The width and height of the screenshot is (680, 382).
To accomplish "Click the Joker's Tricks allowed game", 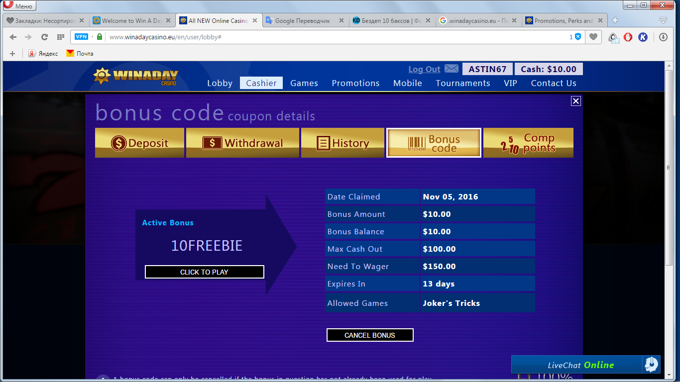I will tap(452, 303).
